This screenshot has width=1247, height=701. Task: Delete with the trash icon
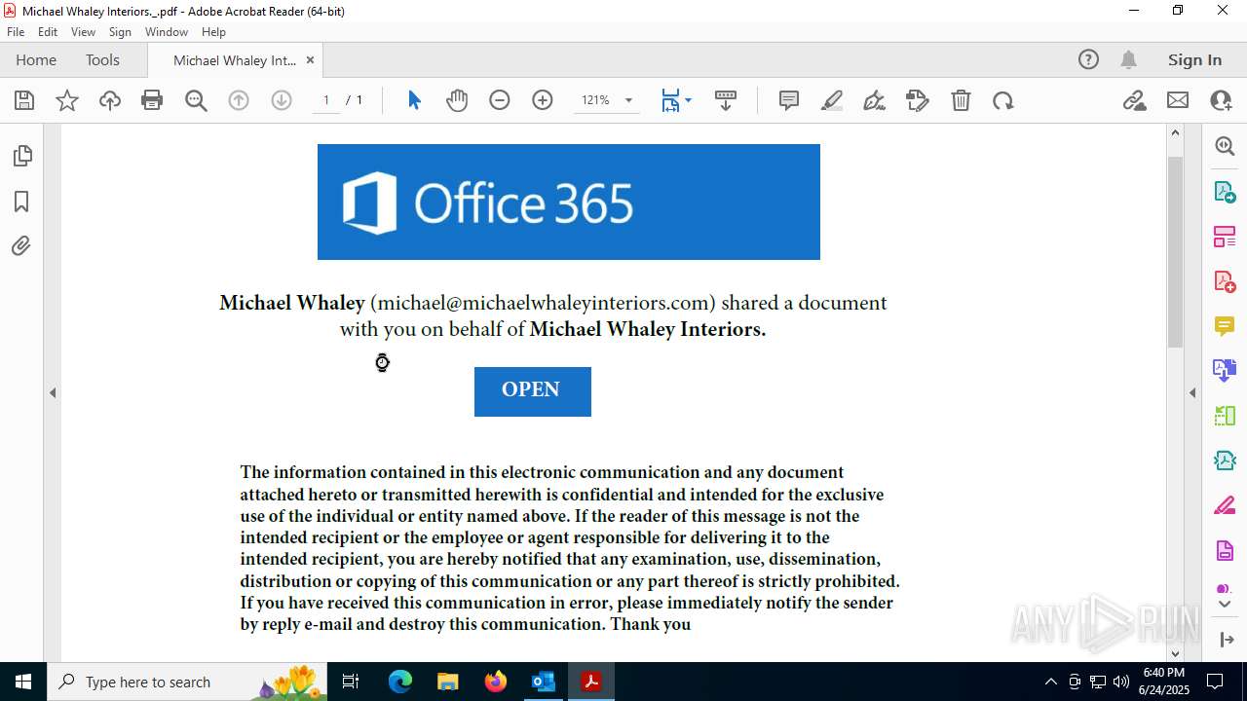click(x=961, y=100)
